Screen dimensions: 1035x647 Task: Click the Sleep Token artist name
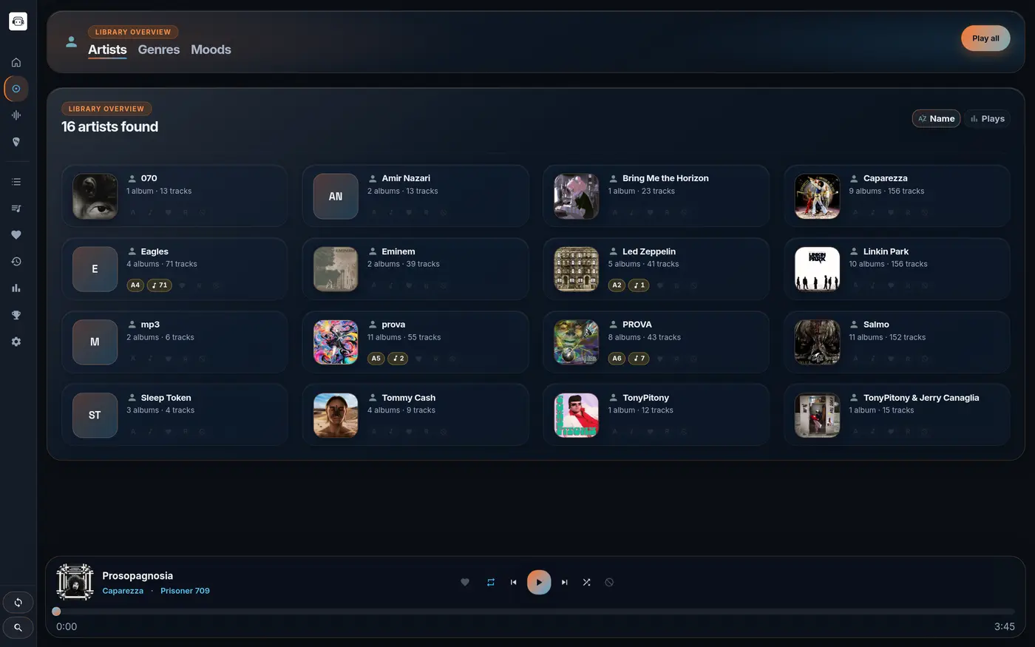(x=166, y=398)
